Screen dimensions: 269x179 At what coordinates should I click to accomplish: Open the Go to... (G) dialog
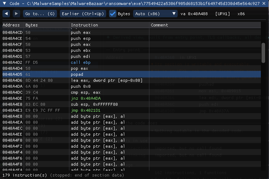(x=40, y=14)
